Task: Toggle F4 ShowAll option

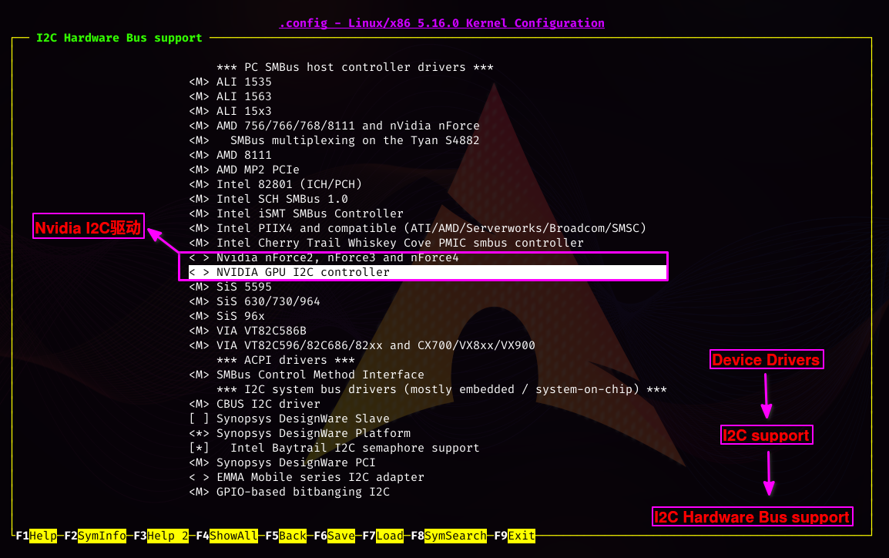Action: pos(226,536)
